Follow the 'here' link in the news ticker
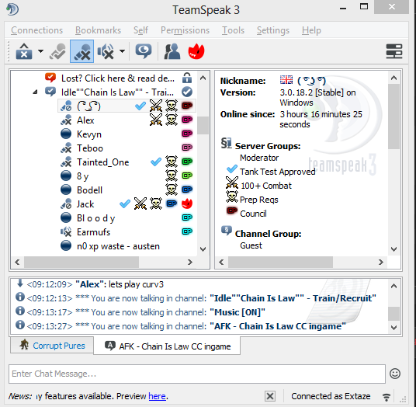Viewport: 416px width, 407px height. pos(157,396)
